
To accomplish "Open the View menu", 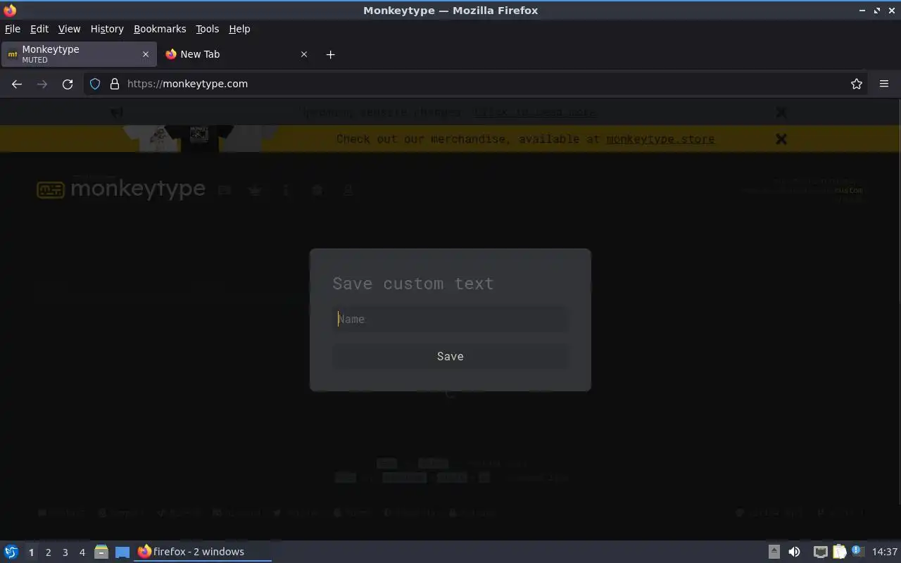I will pyautogui.click(x=69, y=29).
